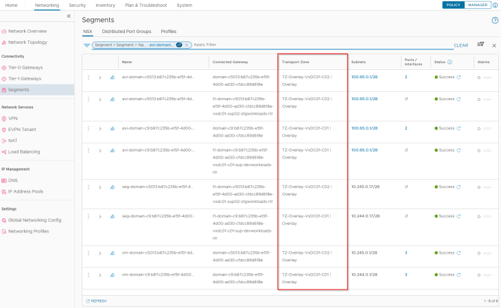
Task: Expand the first avi-domain-c5013 segment row
Action: click(100, 78)
